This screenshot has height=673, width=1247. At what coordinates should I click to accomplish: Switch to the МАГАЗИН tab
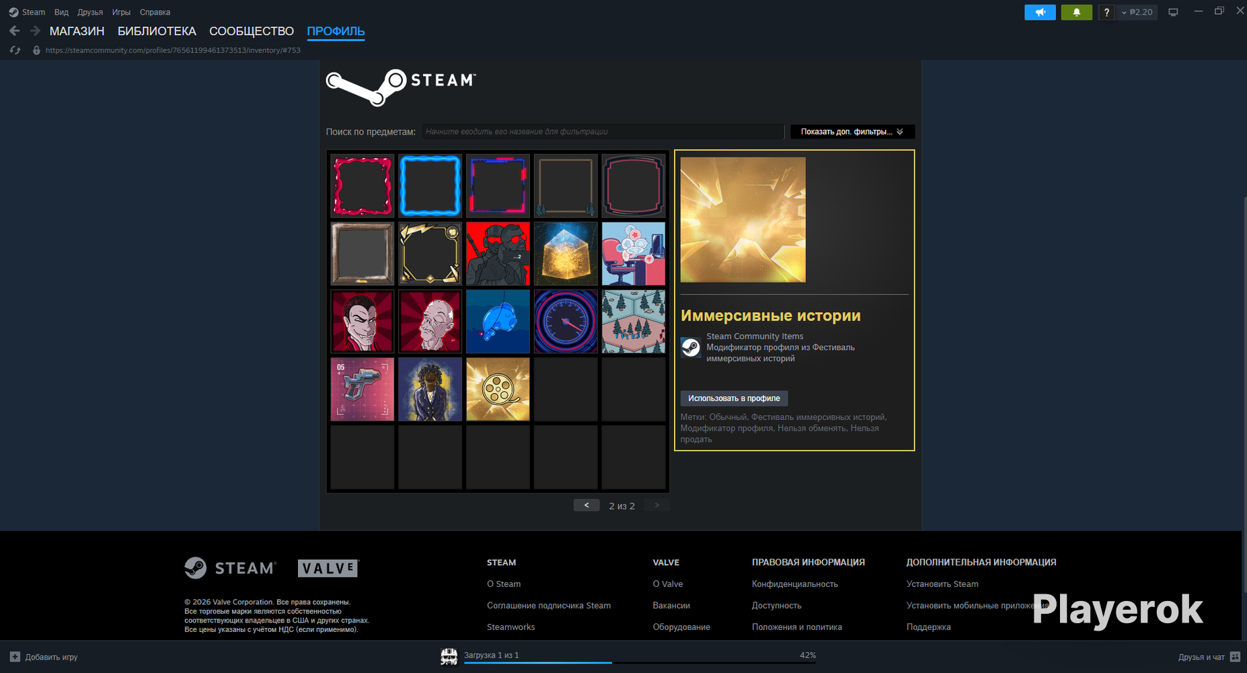click(x=77, y=31)
